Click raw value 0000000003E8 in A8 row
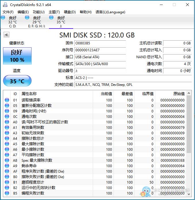The width and height of the screenshot is (195, 200). tap(173, 161)
